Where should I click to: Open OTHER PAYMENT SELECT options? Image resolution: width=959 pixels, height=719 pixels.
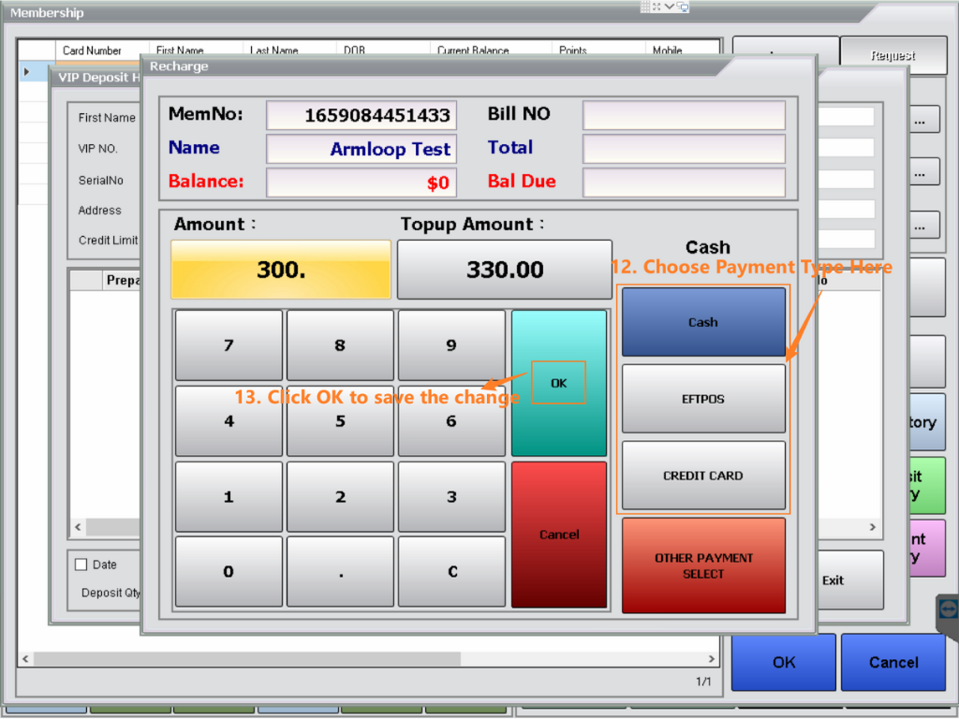coord(703,565)
